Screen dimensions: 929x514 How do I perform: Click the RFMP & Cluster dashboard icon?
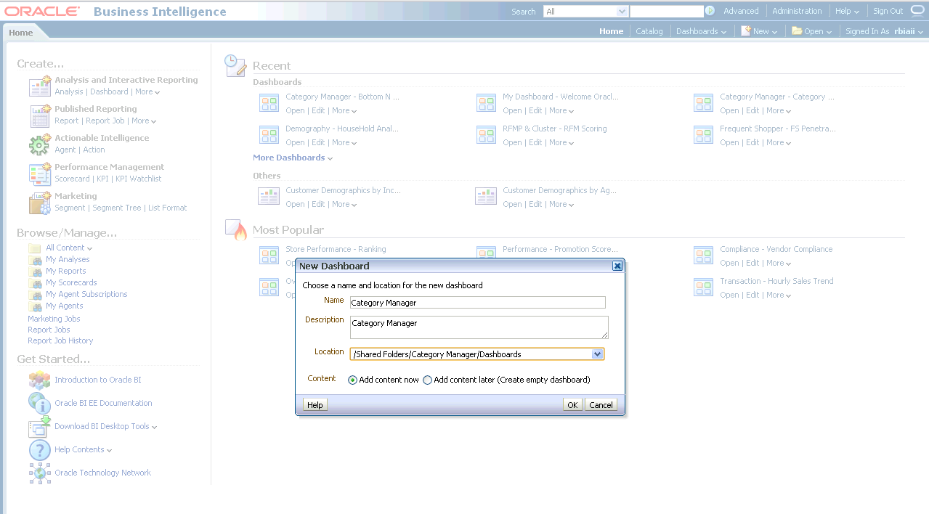(486, 135)
